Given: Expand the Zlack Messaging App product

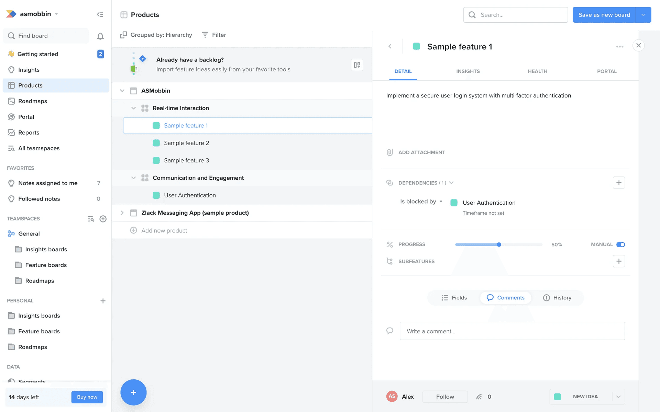Looking at the screenshot, I should (122, 213).
